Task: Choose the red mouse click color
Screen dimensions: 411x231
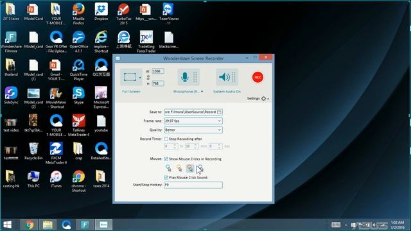Action: (190, 168)
